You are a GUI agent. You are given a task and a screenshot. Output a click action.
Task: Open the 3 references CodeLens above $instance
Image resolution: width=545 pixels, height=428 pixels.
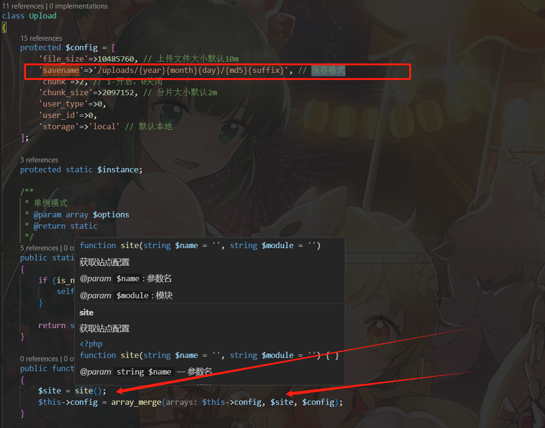click(39, 160)
